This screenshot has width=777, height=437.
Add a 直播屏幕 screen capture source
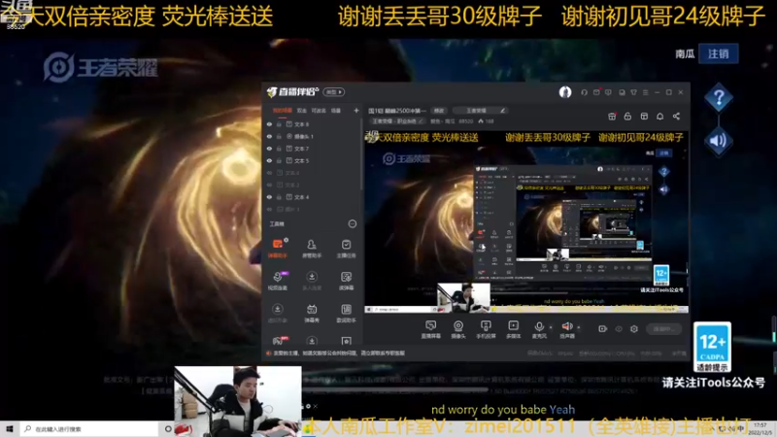tap(430, 329)
